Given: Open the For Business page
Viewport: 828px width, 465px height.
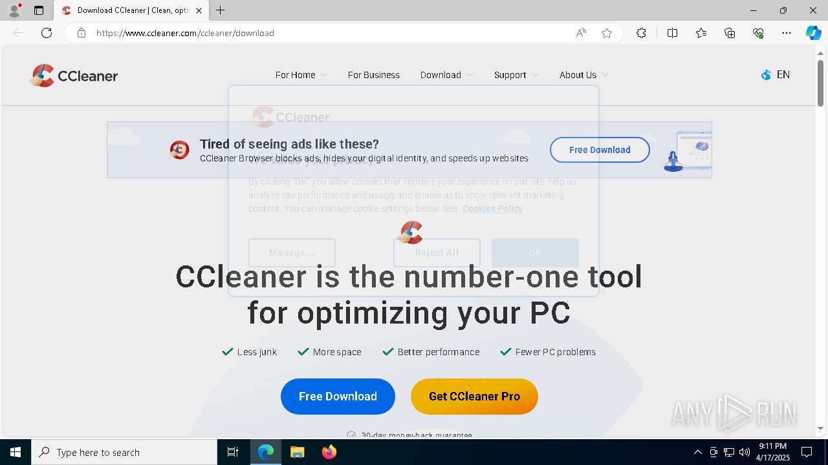Looking at the screenshot, I should pos(374,75).
